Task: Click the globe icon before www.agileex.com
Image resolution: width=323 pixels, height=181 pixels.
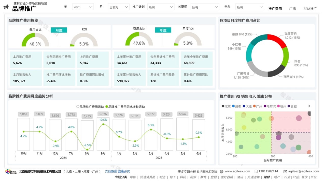Action: [221, 172]
